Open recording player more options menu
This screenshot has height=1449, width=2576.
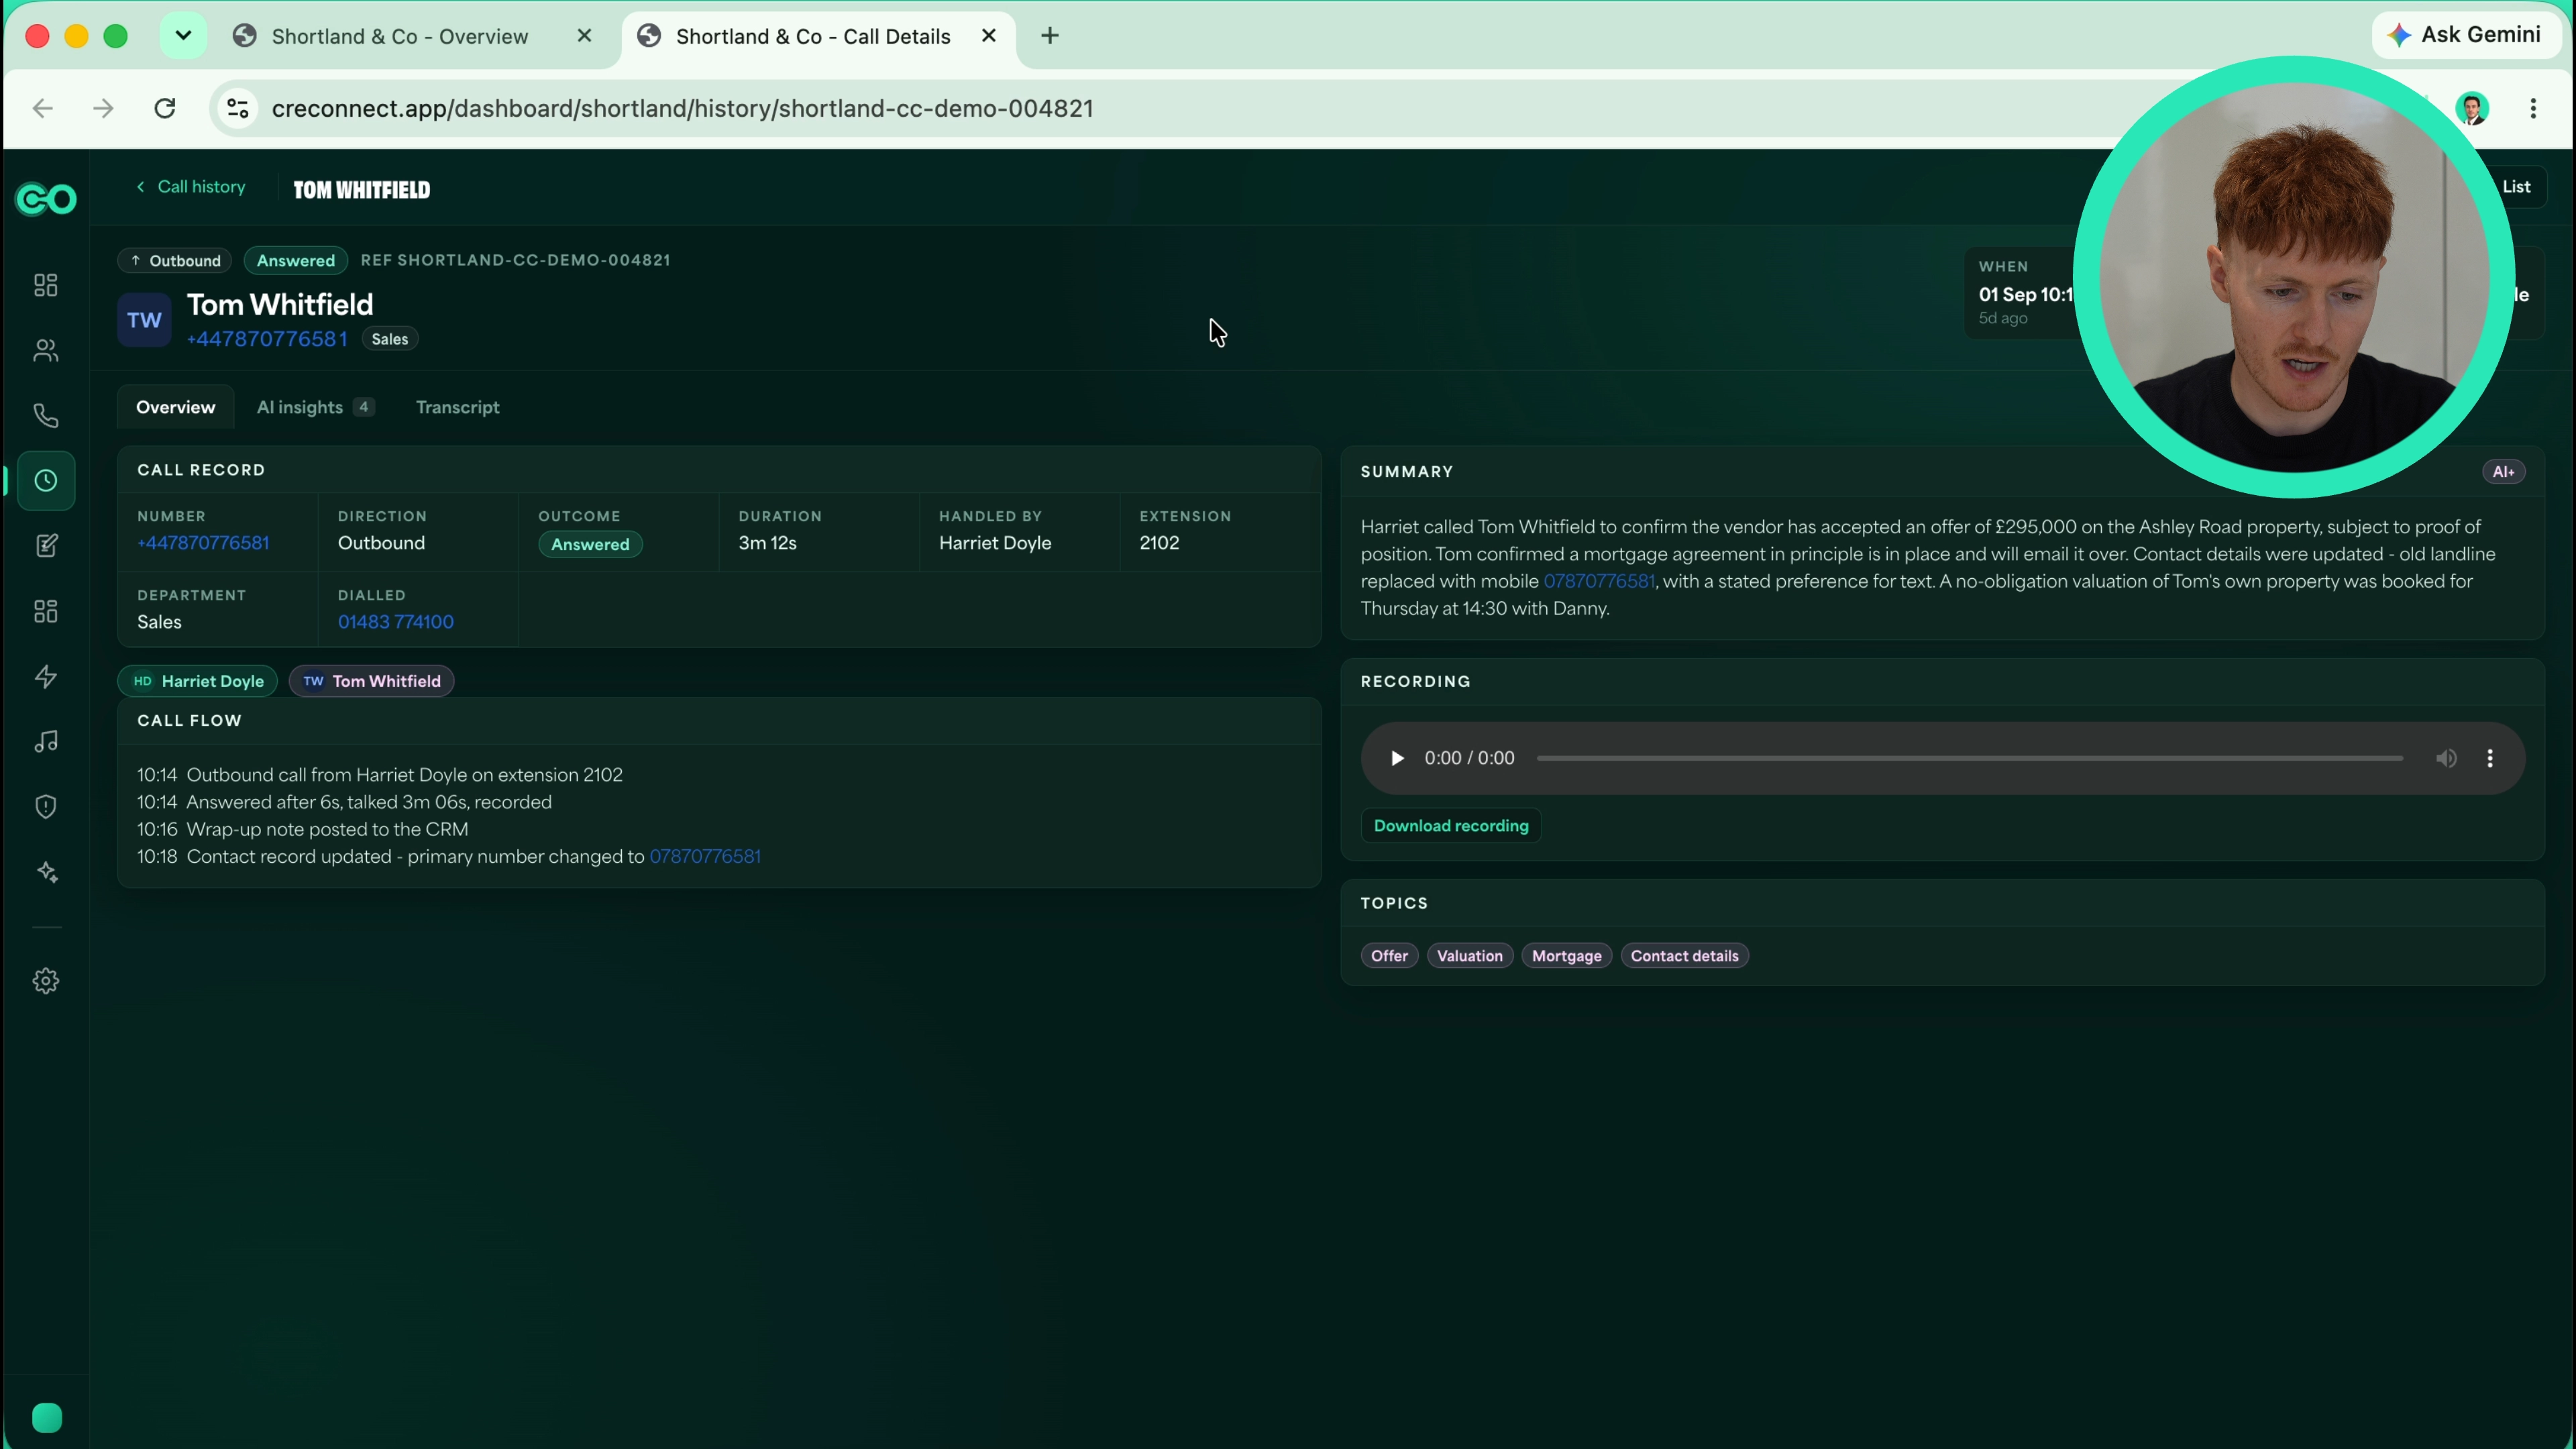coord(2490,758)
